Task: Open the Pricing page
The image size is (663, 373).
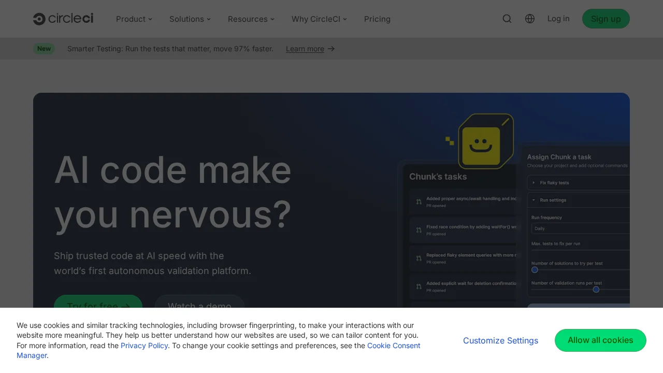Action: (x=377, y=19)
